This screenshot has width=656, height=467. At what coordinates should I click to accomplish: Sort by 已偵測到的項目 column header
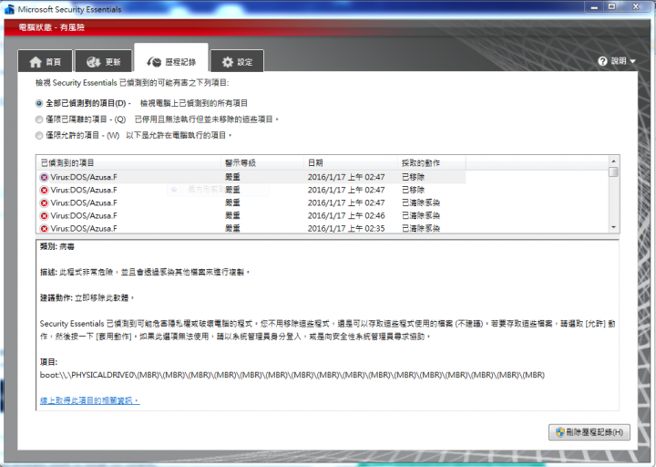tap(128, 162)
